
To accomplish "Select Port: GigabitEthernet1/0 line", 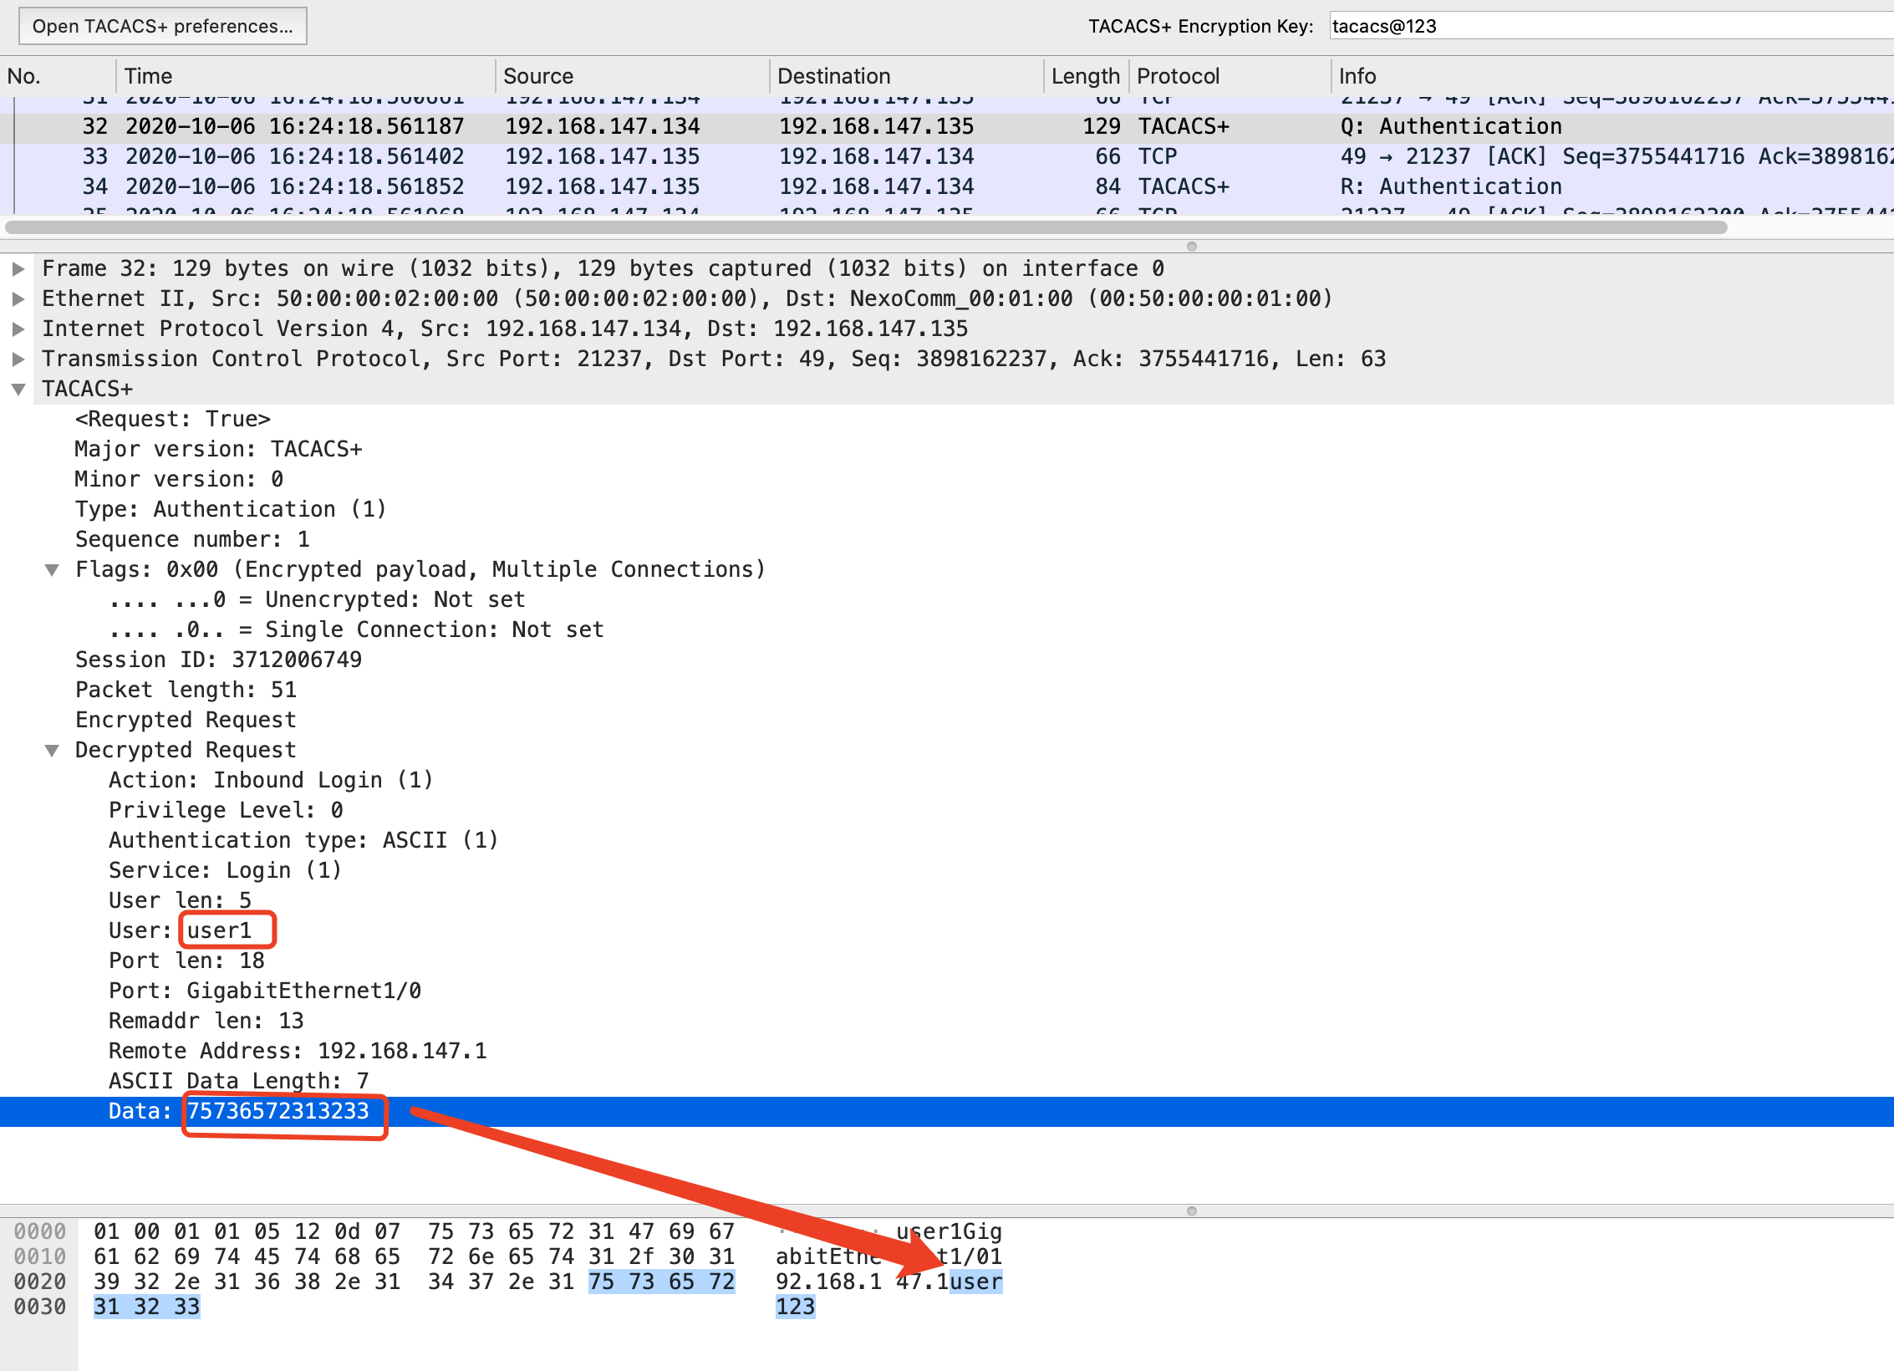I will click(x=265, y=991).
